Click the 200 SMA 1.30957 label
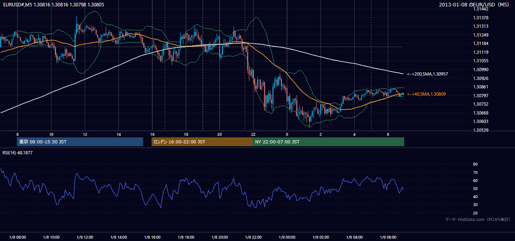Viewport: 515px width, 241px height. coord(428,74)
